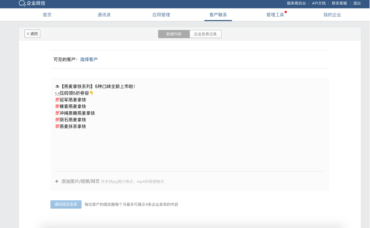Click the plus icon to add media
Screen dimensions: 370x228
tap(57, 181)
